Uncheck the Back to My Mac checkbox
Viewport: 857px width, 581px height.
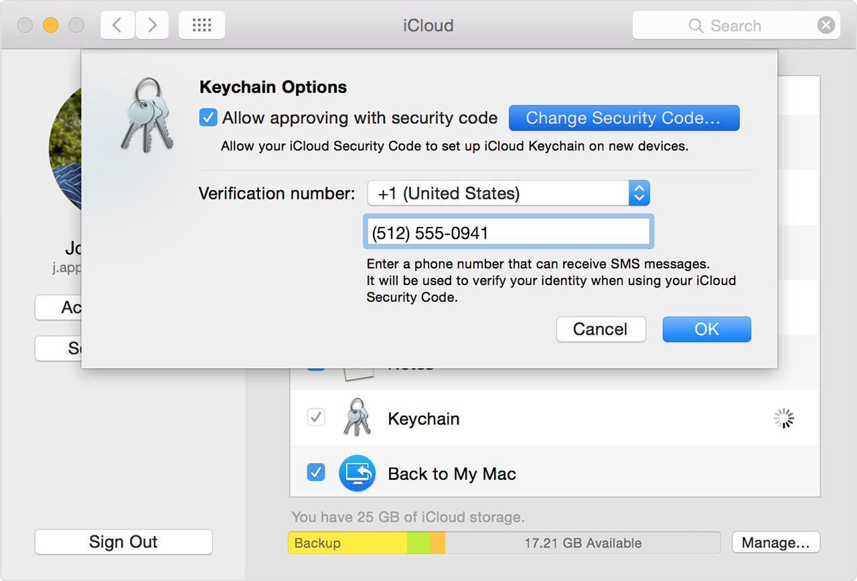click(315, 473)
